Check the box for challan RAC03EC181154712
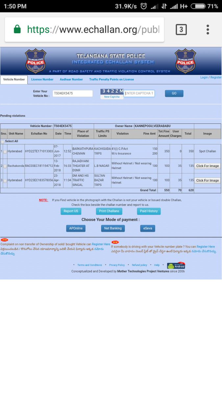 (5, 166)
